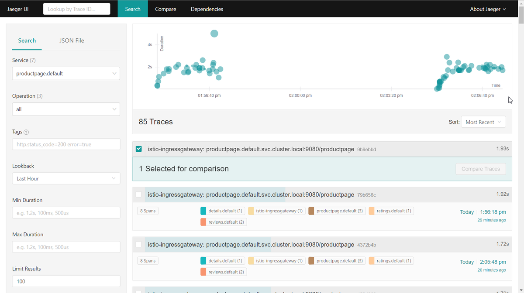The height and width of the screenshot is (293, 524).
Task: Click the orange reviews.default color swatch in trace 79b656c
Action: (203, 222)
